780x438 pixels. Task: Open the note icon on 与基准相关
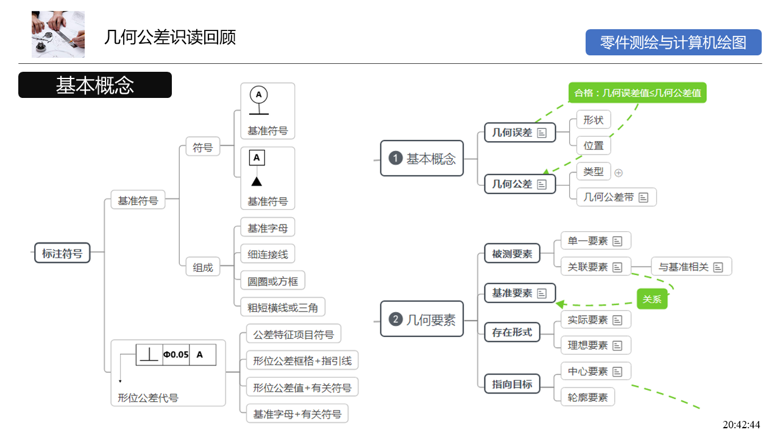(718, 267)
